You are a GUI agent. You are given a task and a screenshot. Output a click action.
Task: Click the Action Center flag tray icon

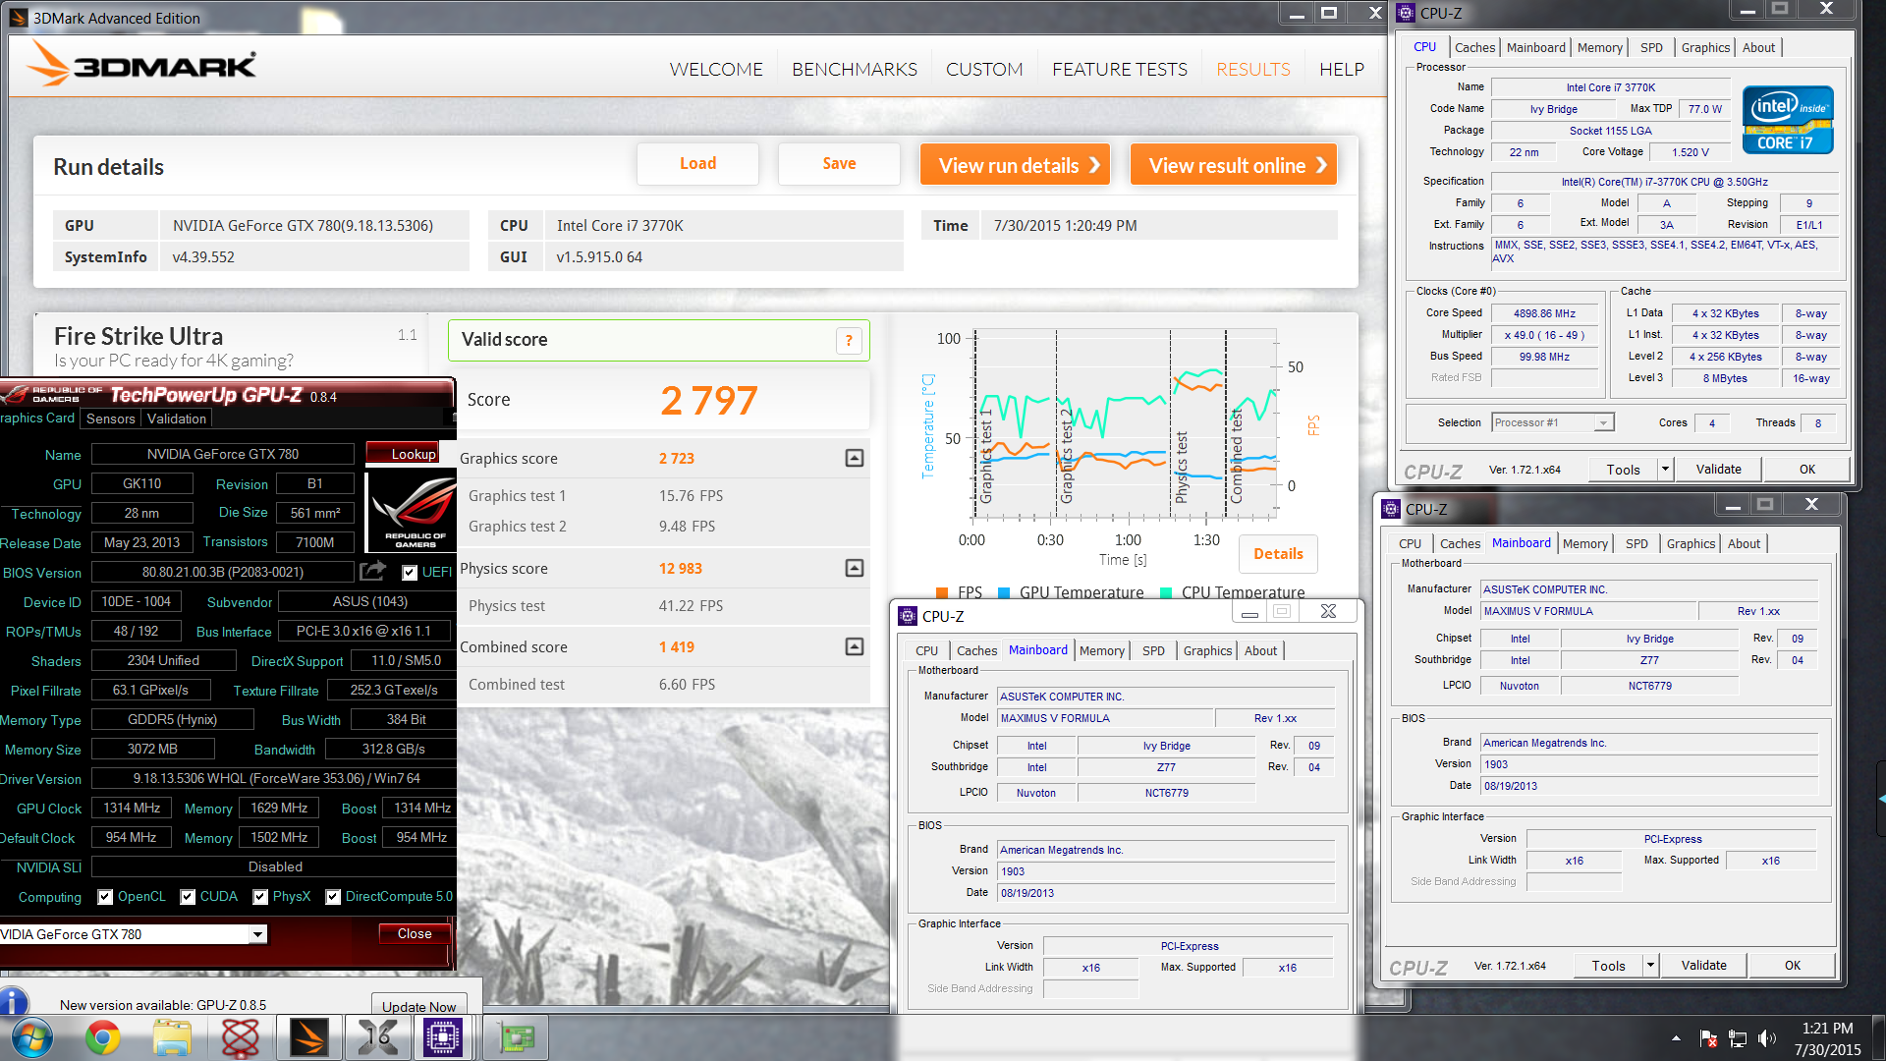coord(1708,1038)
